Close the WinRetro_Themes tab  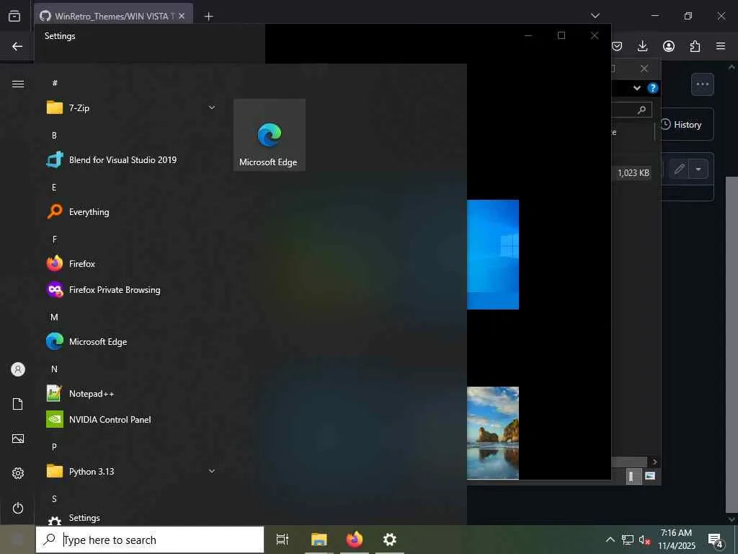tap(182, 16)
